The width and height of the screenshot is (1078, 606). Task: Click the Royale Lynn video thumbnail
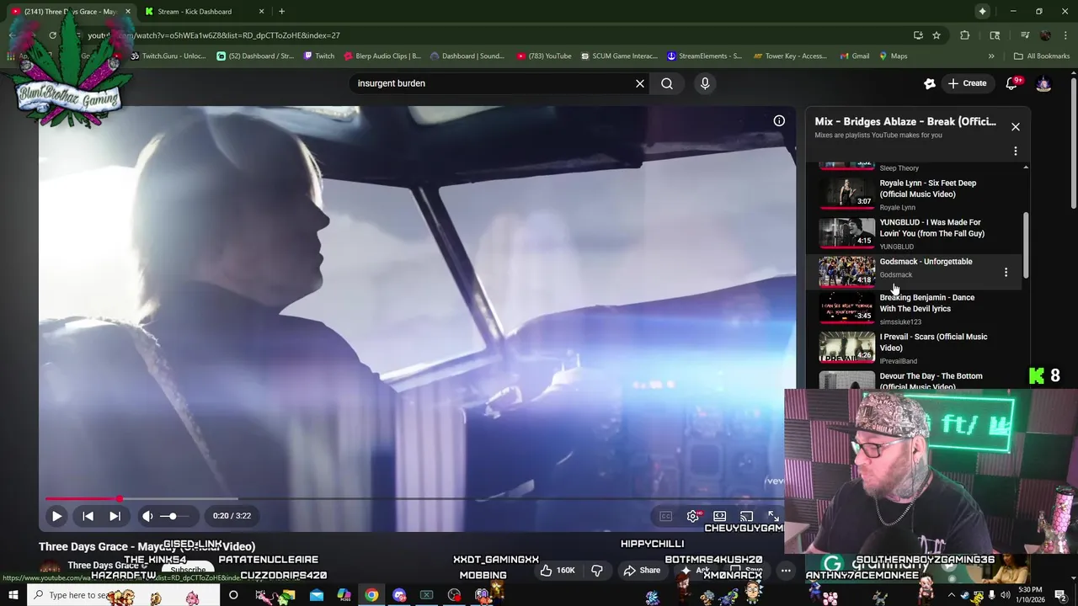coord(847,192)
